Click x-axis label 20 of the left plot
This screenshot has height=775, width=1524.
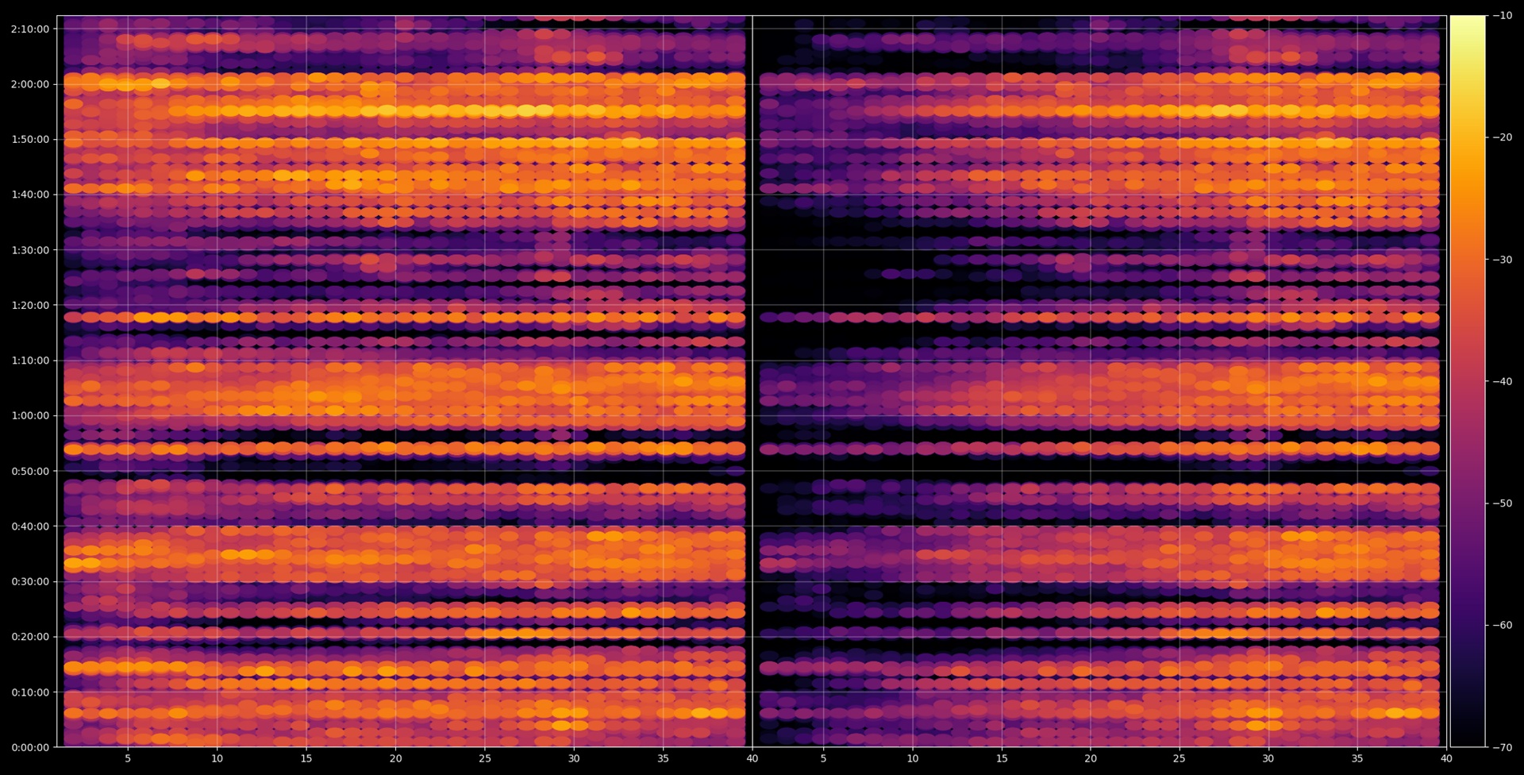(395, 758)
